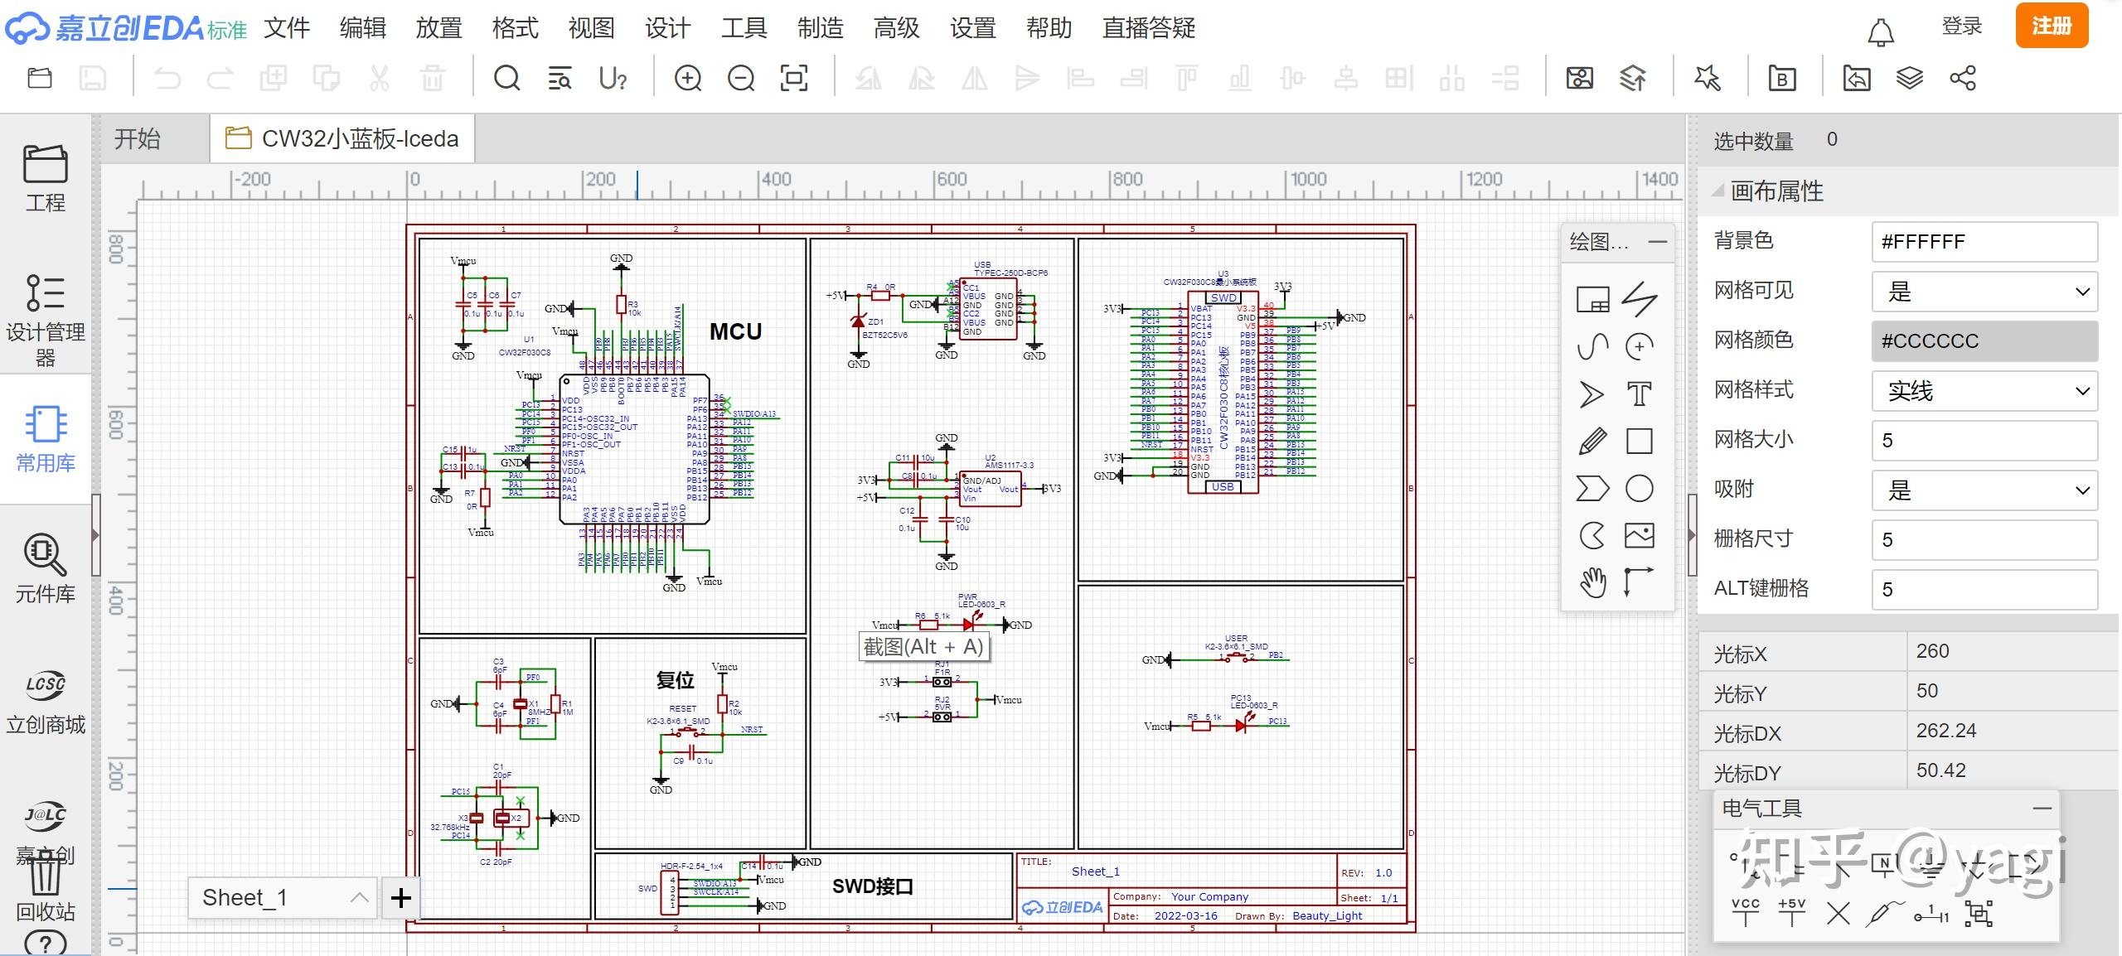Click the U? annotate designators icon

pyautogui.click(x=613, y=78)
